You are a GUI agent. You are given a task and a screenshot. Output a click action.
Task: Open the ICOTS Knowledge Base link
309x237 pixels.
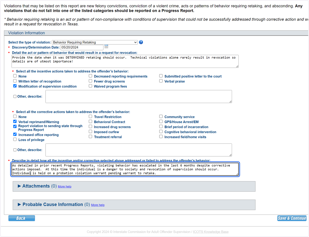pos(211,232)
